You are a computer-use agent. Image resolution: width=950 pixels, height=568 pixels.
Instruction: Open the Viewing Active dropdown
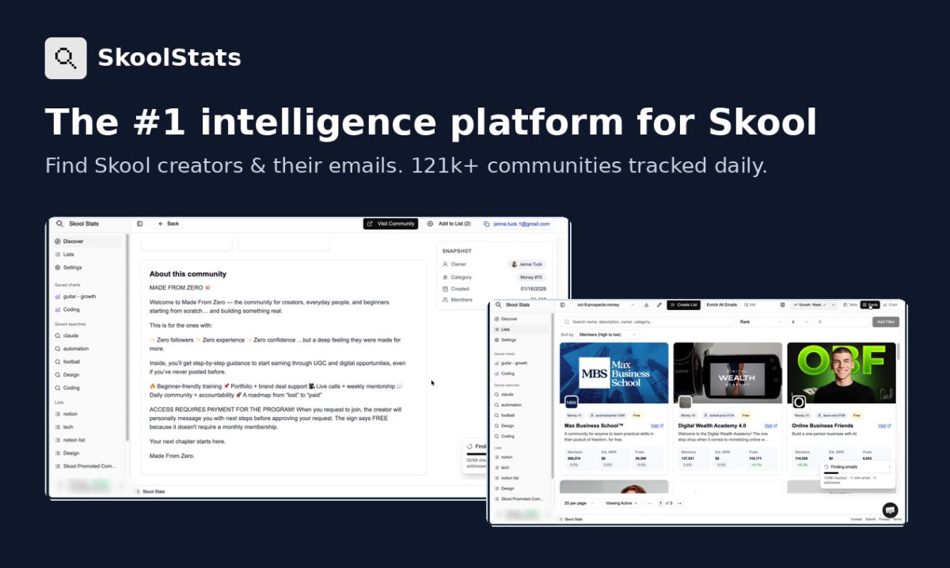coord(621,503)
